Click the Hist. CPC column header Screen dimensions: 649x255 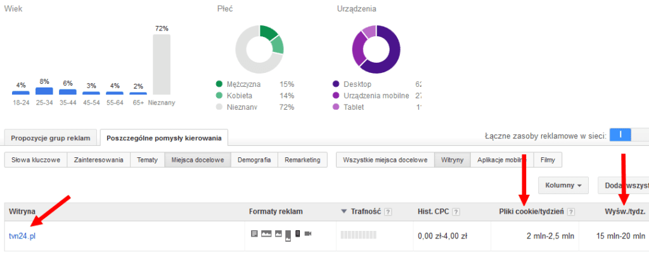tap(434, 211)
